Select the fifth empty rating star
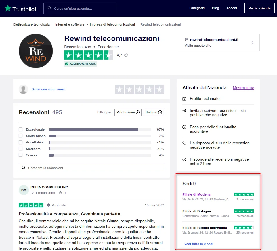This screenshot has width=277, height=251. 159,89
